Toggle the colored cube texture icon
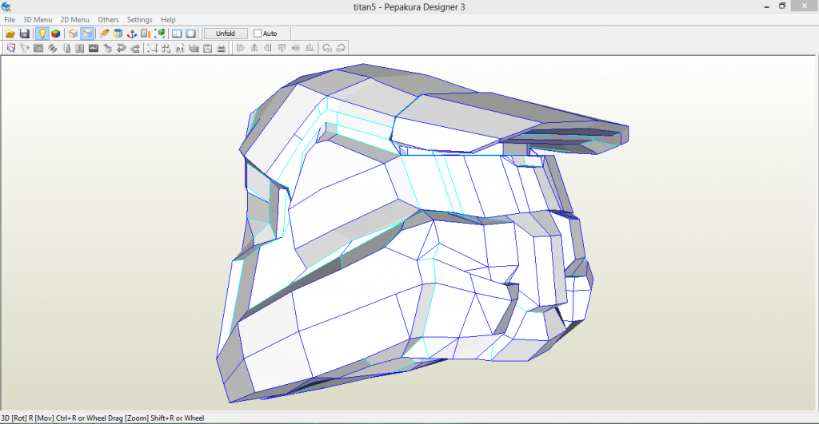 55,34
